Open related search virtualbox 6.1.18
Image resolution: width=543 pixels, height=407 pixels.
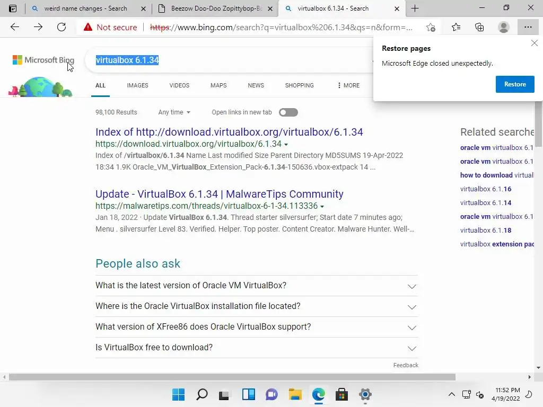[486, 230]
